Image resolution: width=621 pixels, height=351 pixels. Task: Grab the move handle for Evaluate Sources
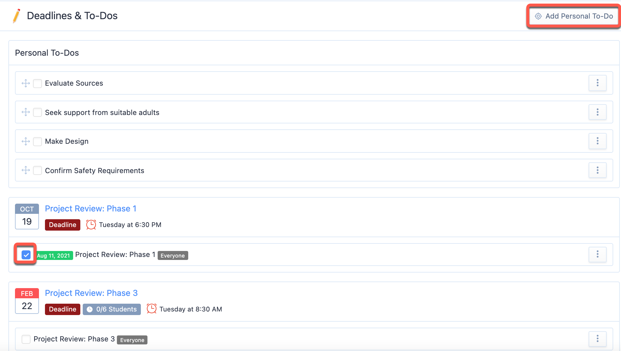coord(26,83)
